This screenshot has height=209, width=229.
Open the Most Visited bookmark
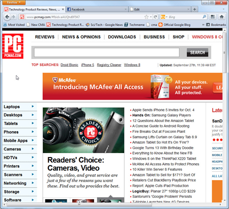[14, 25]
